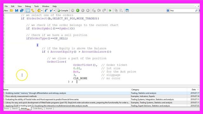Open the Debug menu

(x=28, y=6)
